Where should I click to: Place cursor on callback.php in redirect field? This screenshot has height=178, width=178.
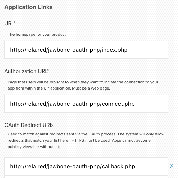(118, 166)
